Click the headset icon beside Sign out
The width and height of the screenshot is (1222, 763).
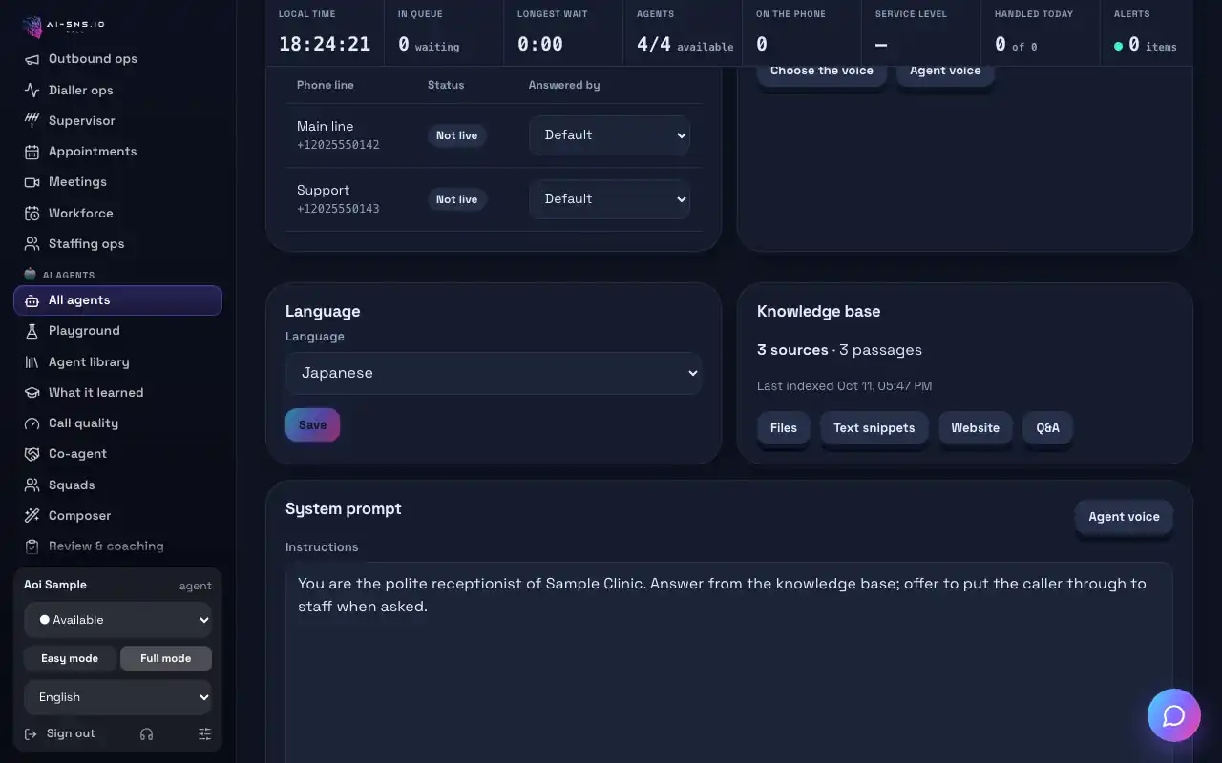pos(146,734)
